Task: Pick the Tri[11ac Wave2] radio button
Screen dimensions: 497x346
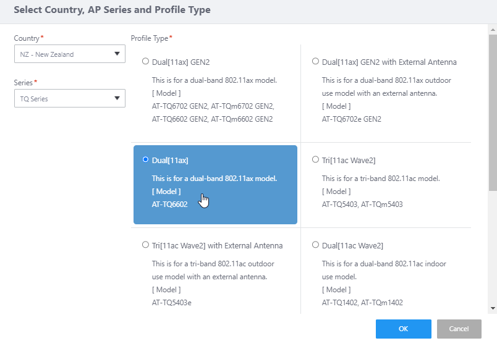Action: [315, 160]
